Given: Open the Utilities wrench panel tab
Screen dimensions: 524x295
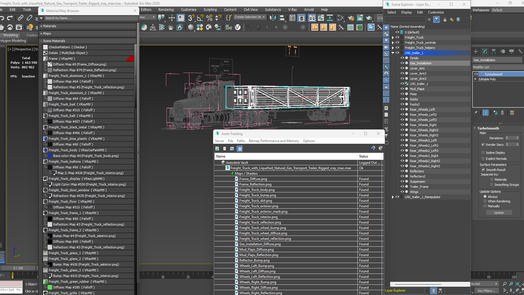Looking at the screenshot, I should [520, 51].
